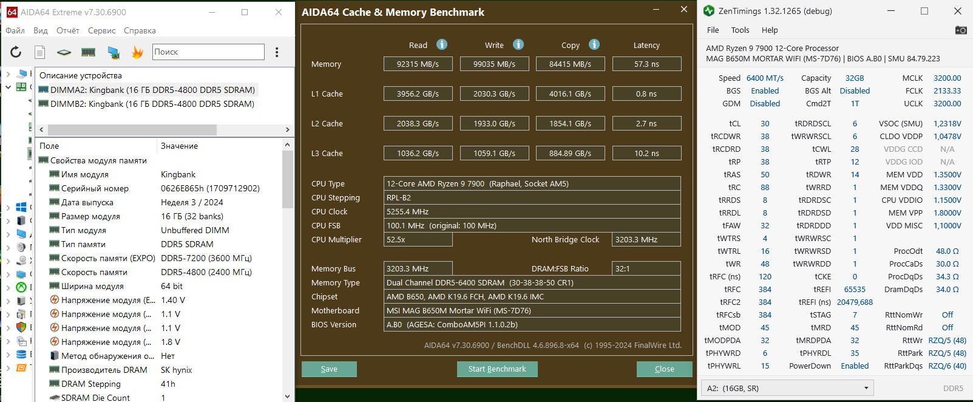The height and width of the screenshot is (402, 973).
Task: Expand the database tree node
Action: point(8,355)
